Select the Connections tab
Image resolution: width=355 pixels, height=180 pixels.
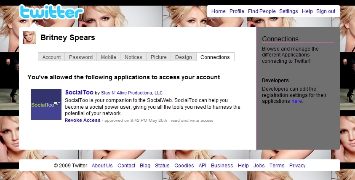tap(215, 57)
